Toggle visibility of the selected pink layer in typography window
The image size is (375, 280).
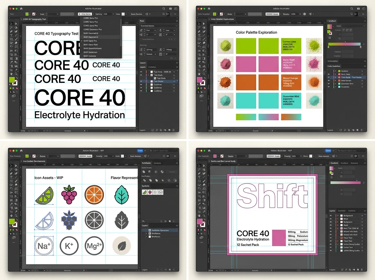[x=141, y=81]
